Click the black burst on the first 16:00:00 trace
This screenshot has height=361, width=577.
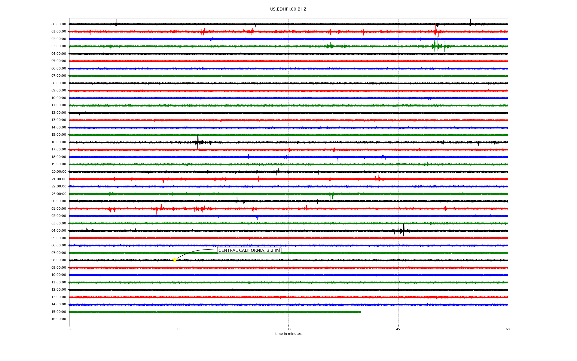(x=198, y=142)
